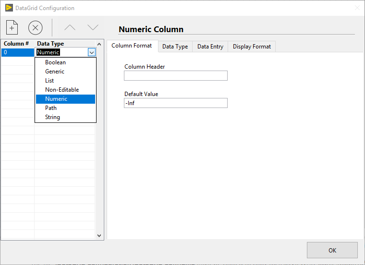
Task: Move column up with arrow icon
Action: [70, 27]
